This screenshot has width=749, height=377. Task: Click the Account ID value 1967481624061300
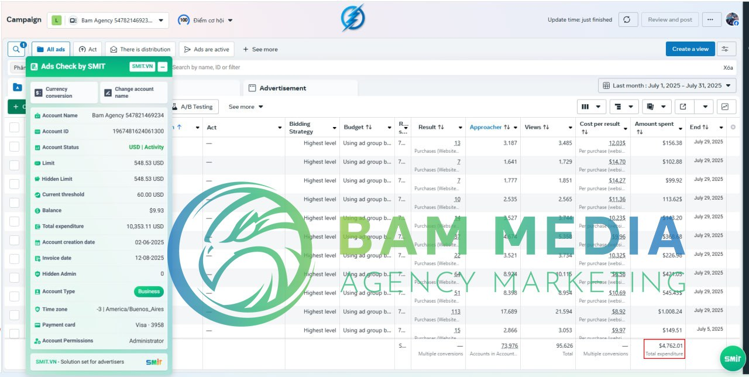tap(138, 132)
